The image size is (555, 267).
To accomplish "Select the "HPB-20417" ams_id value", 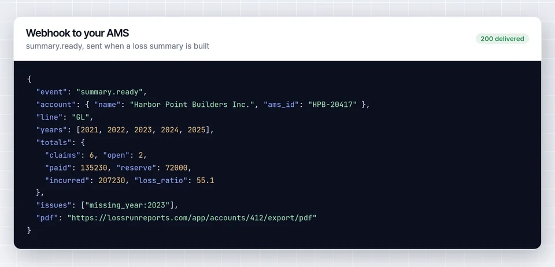I will point(332,105).
